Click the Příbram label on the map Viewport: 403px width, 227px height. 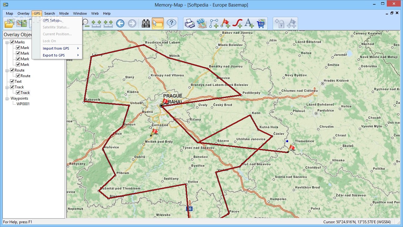pyautogui.click(x=122, y=173)
